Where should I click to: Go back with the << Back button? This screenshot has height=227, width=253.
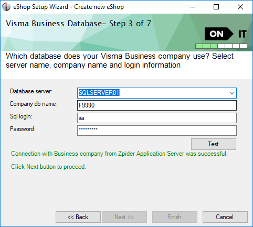[x=78, y=217]
